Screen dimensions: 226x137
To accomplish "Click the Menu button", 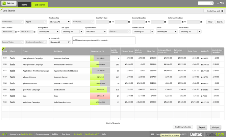I will click(9, 3).
